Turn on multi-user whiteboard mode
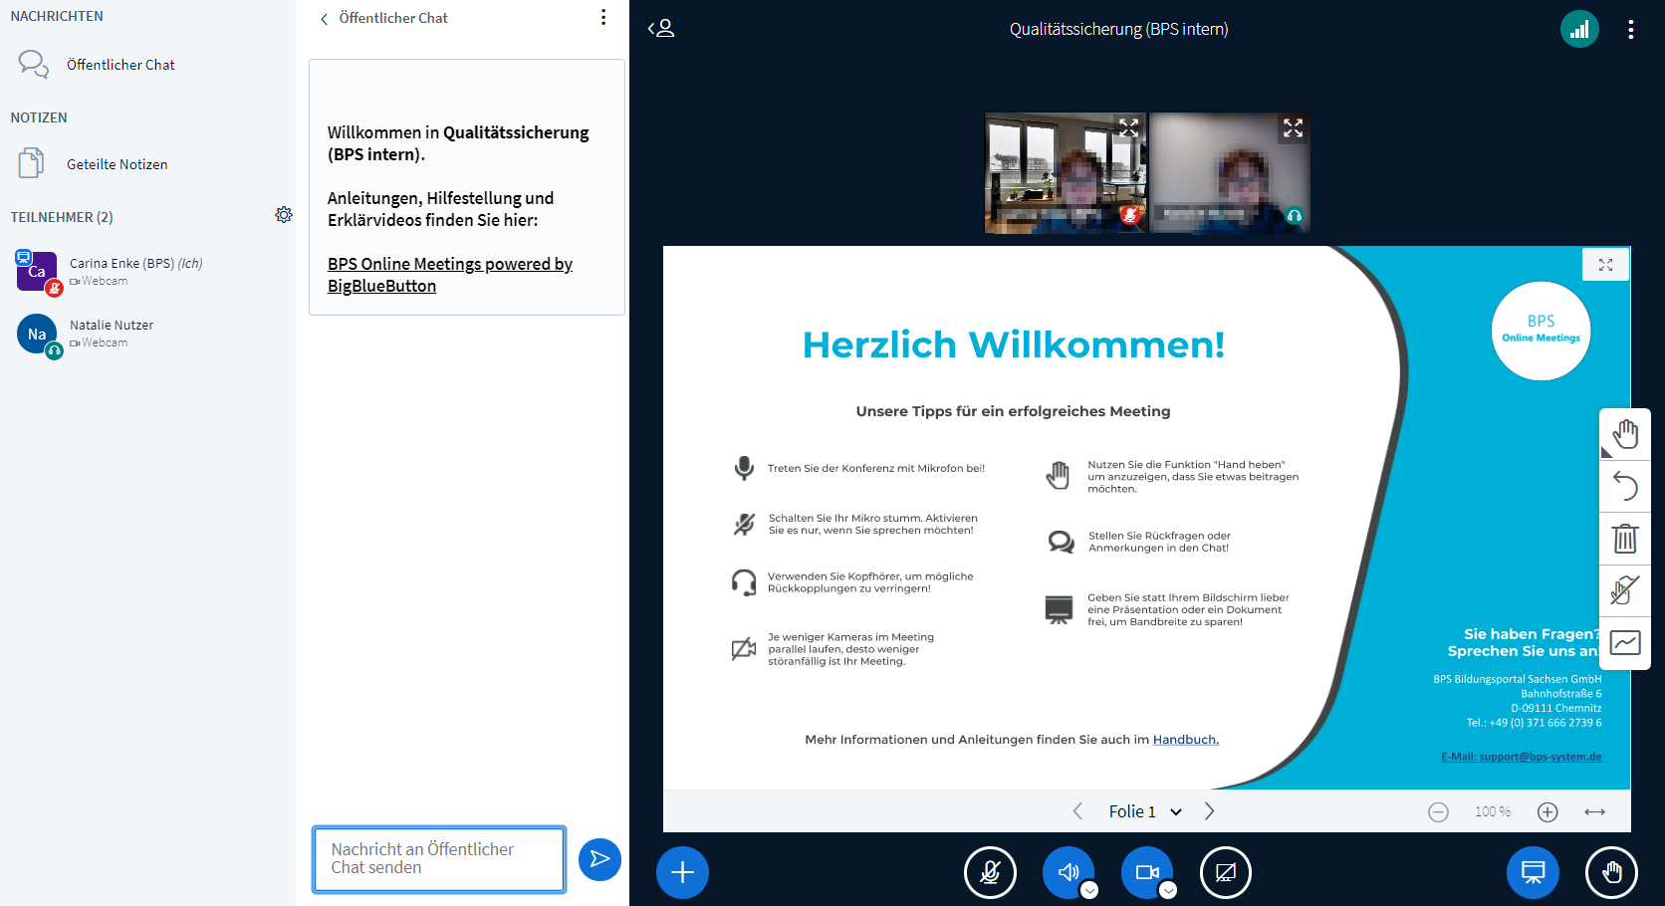Image resolution: width=1665 pixels, height=906 pixels. tap(1625, 590)
